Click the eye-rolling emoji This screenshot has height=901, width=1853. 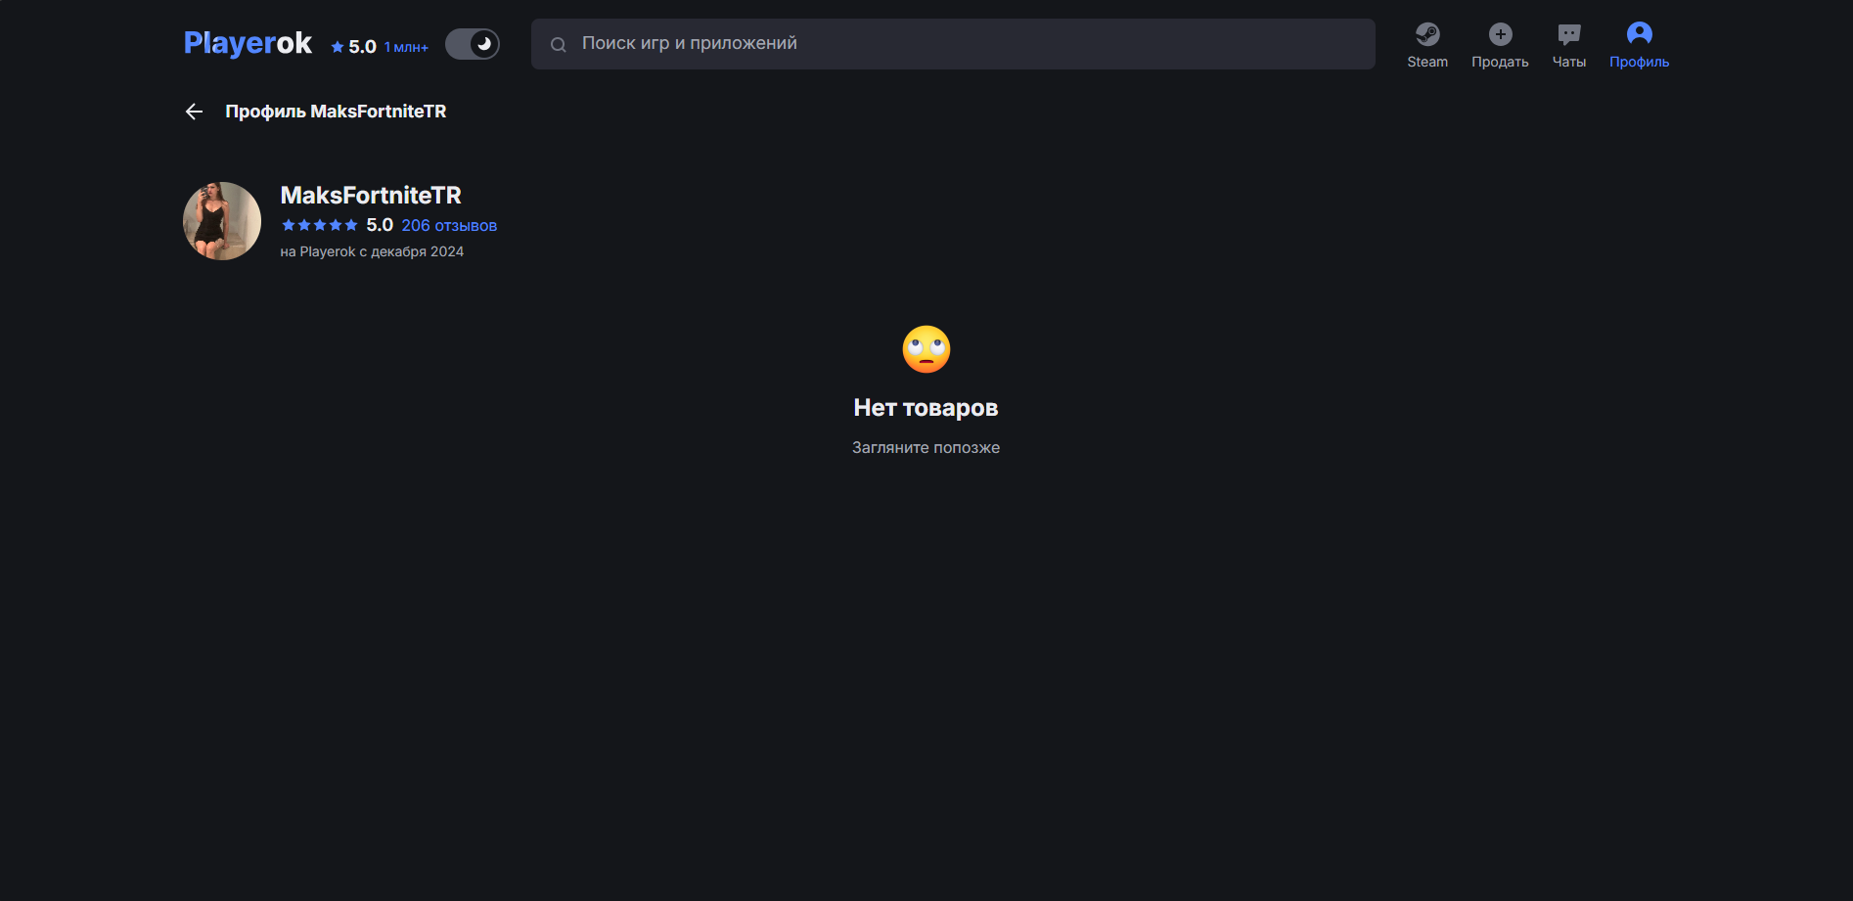(926, 349)
